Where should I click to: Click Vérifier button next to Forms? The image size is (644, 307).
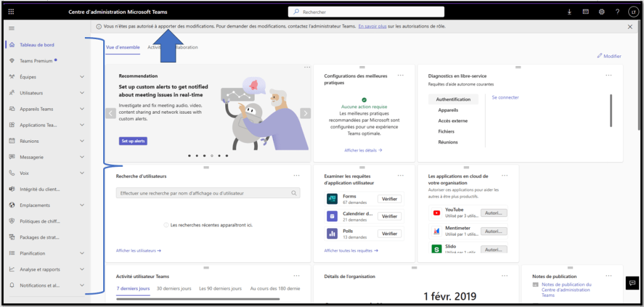(x=389, y=199)
